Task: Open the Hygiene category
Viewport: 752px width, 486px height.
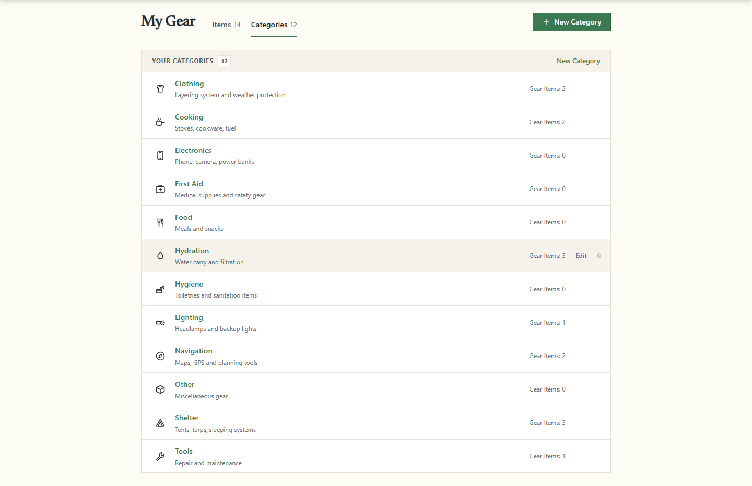Action: [x=189, y=284]
